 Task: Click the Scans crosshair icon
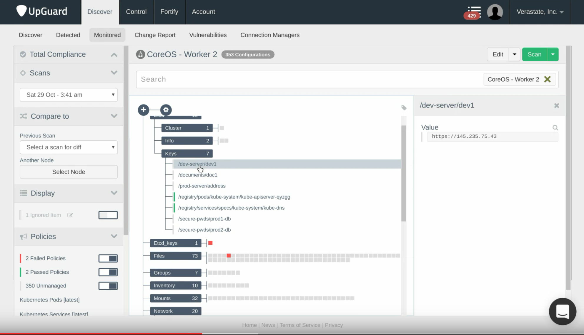coord(23,73)
